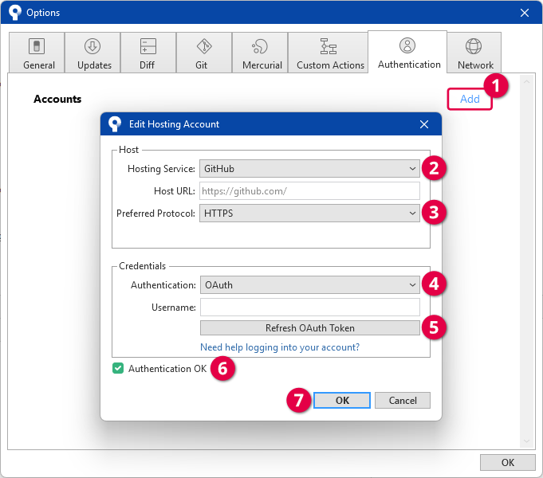Select the Authentication tab
Image resolution: width=543 pixels, height=478 pixels.
click(407, 52)
